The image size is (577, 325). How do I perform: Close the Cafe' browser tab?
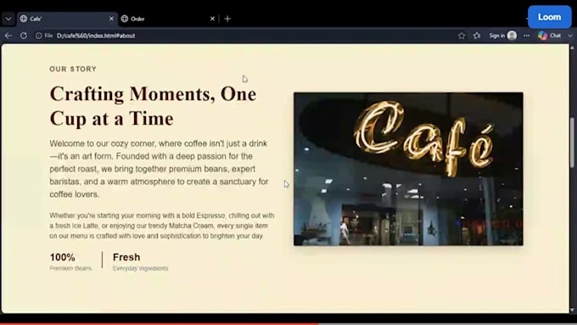coord(111,19)
